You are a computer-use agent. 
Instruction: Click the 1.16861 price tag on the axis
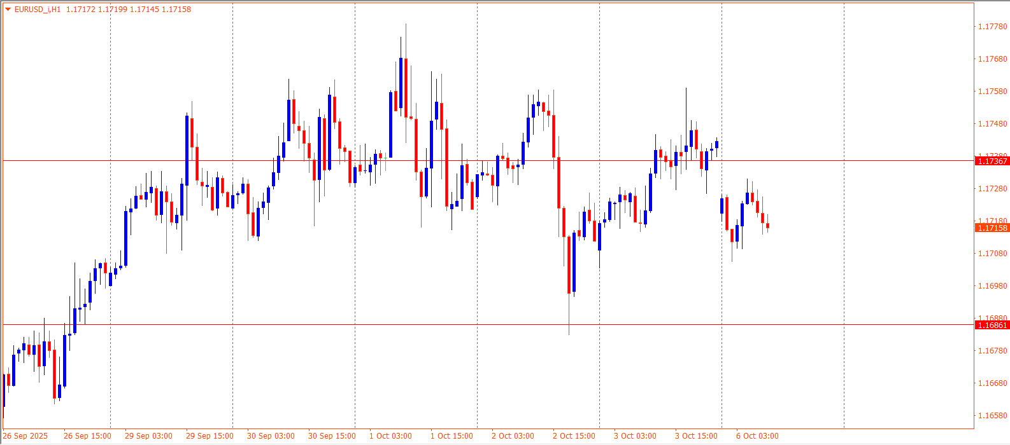coord(992,325)
